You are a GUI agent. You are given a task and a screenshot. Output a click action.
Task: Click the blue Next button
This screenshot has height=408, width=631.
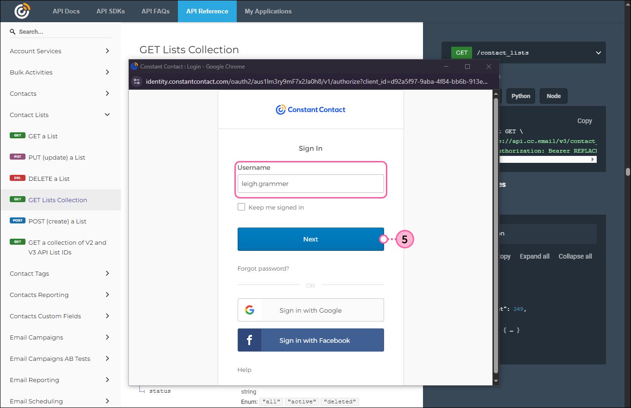point(311,239)
